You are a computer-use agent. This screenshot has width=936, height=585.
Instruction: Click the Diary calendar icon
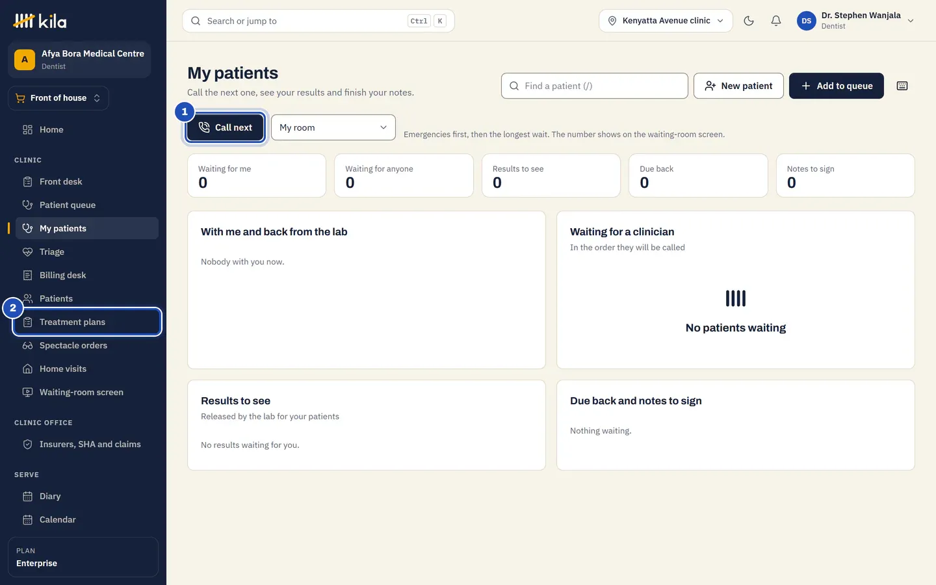[27, 496]
